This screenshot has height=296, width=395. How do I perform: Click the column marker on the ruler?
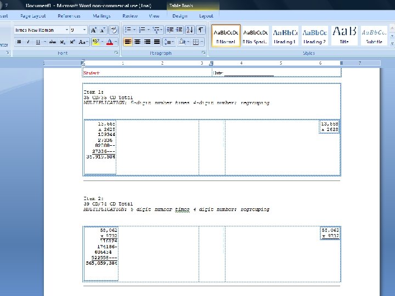coord(211,63)
